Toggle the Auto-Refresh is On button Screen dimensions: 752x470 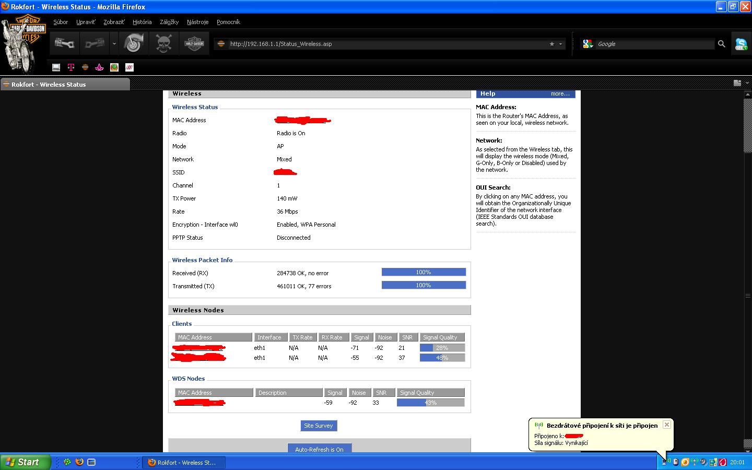319,449
